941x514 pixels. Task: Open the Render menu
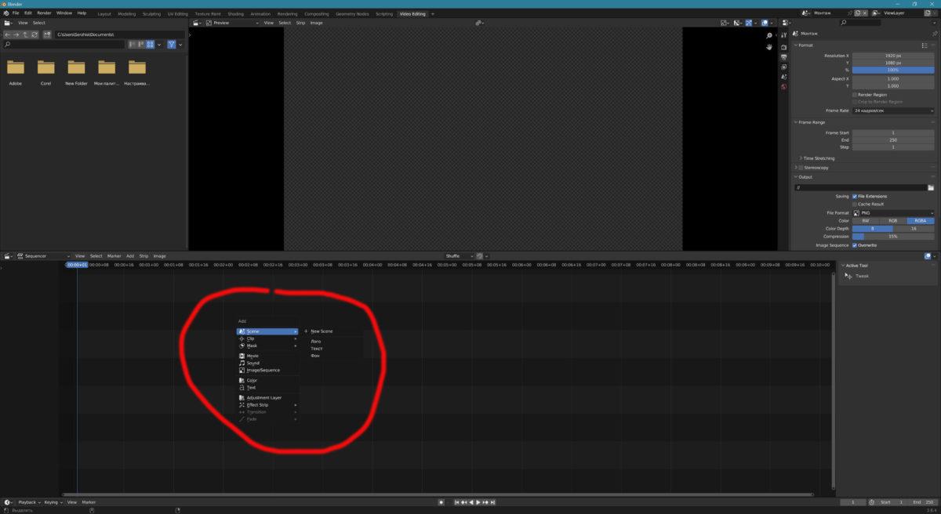click(44, 13)
